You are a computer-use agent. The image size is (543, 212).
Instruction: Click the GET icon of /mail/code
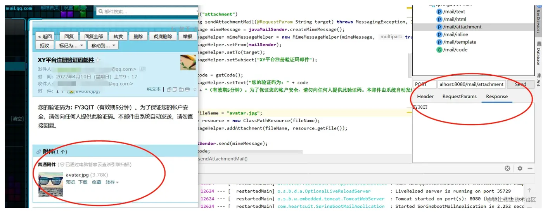click(x=439, y=50)
